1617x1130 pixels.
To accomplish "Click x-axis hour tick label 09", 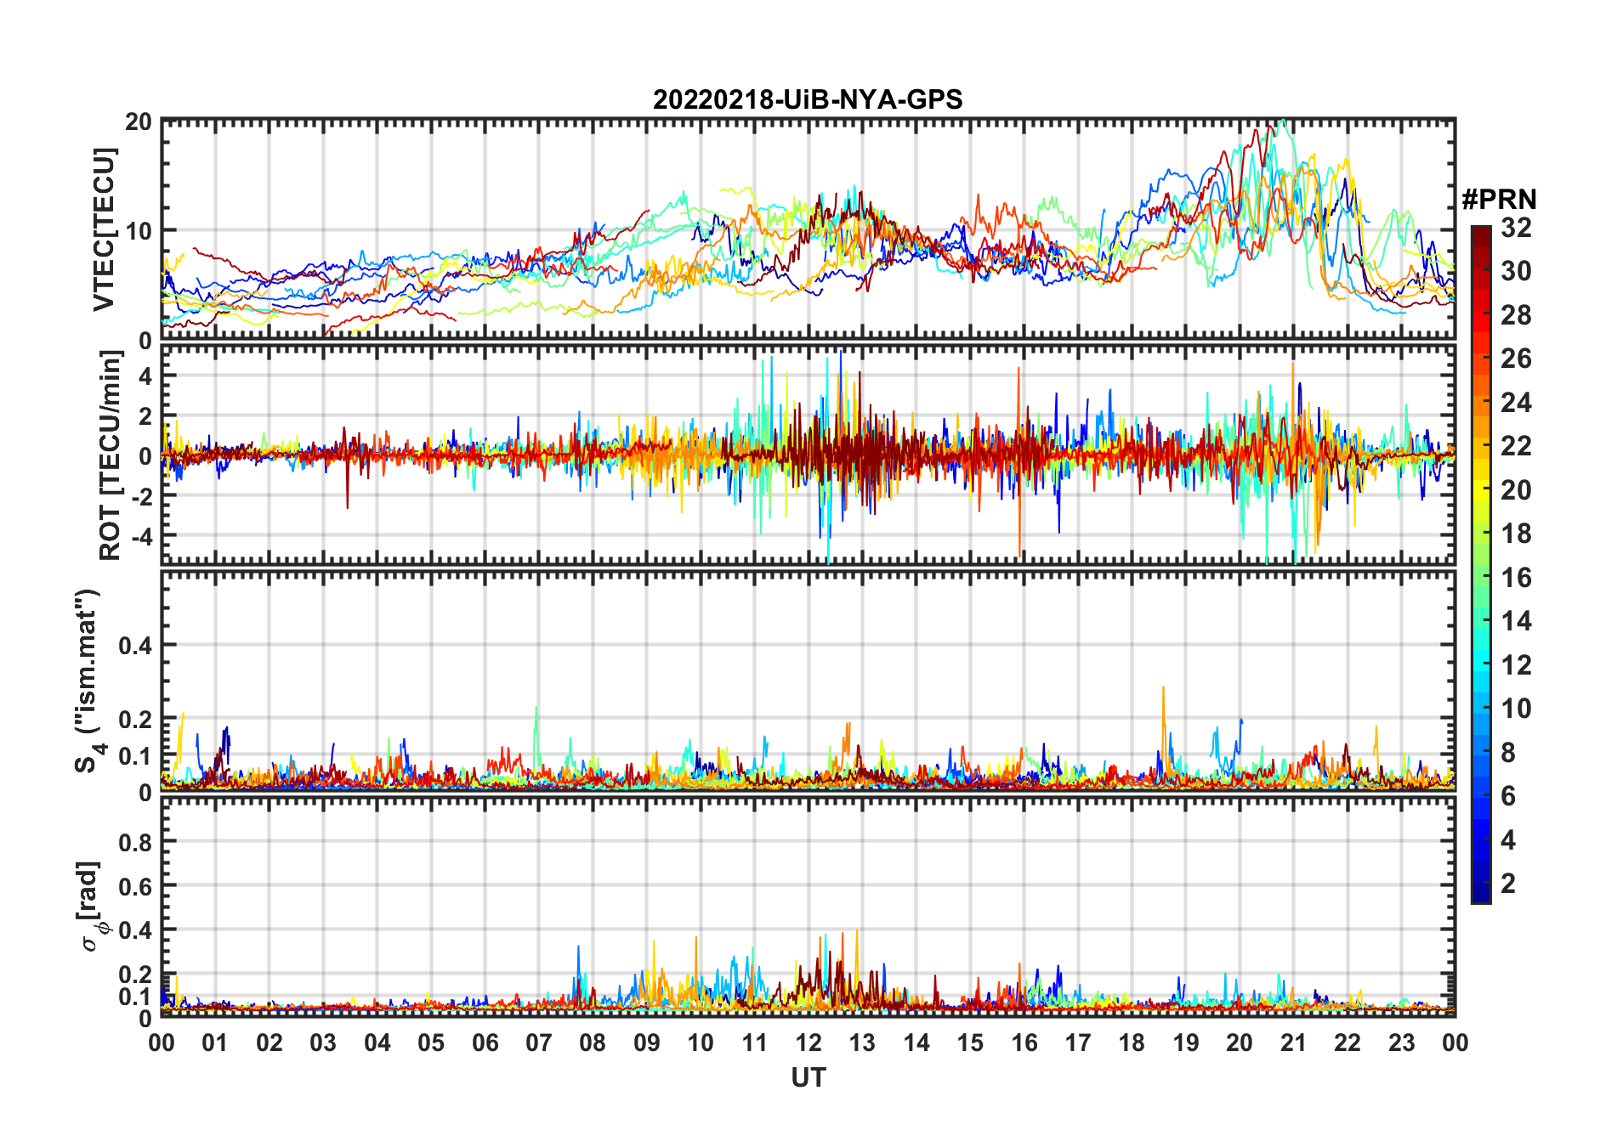I will click(x=647, y=1042).
